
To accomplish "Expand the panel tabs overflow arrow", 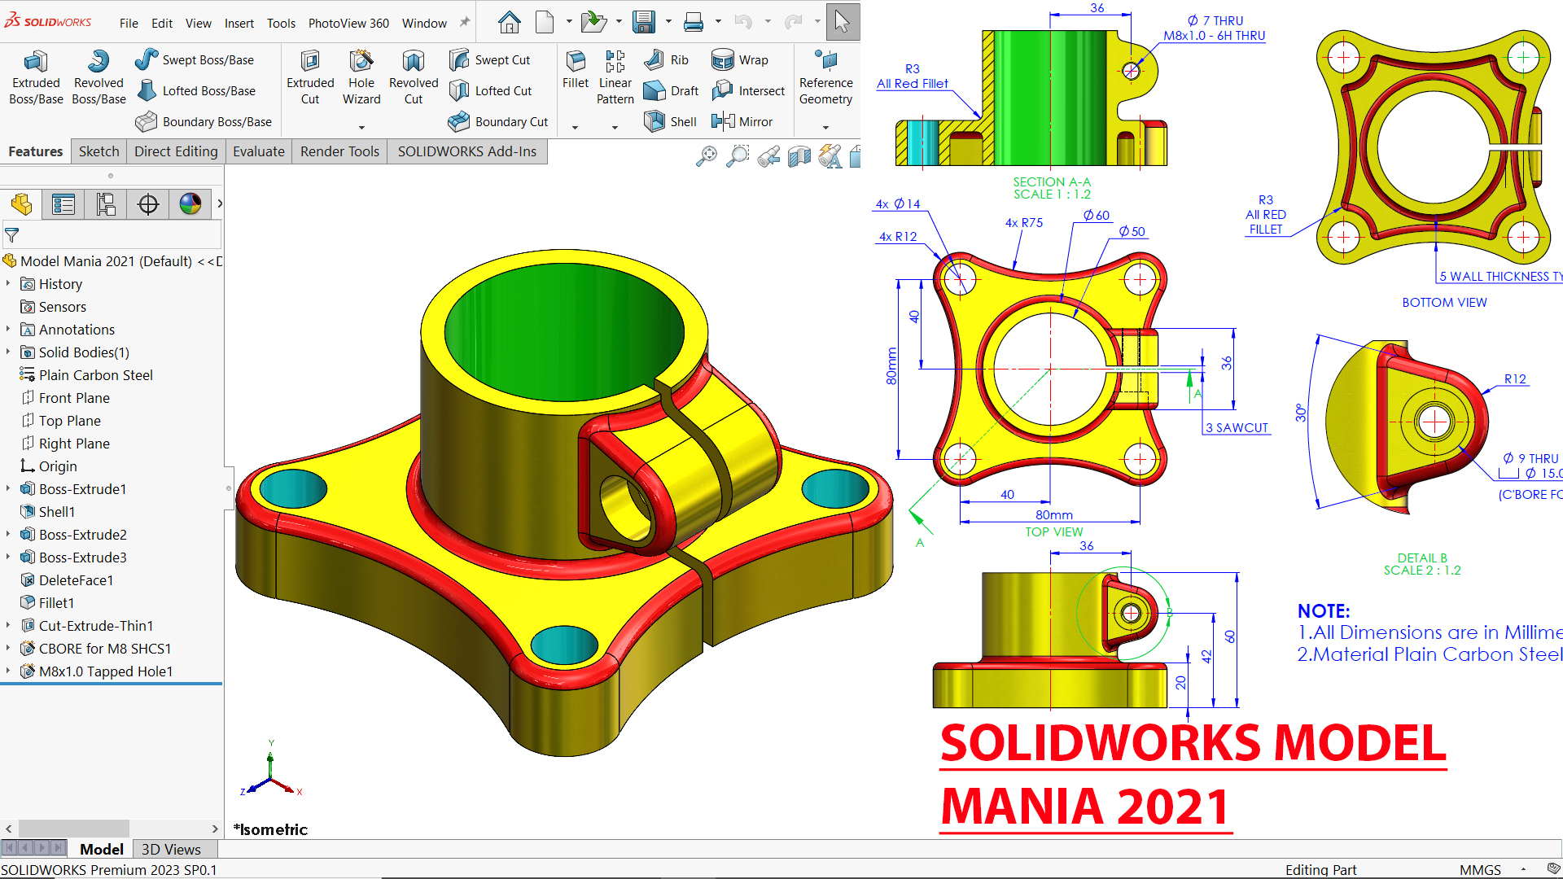I will tap(219, 203).
